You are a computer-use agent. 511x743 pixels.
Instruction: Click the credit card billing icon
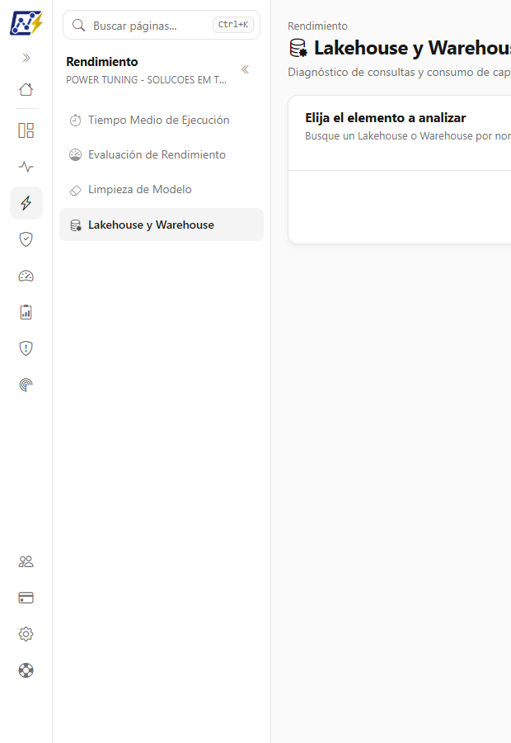pyautogui.click(x=26, y=598)
